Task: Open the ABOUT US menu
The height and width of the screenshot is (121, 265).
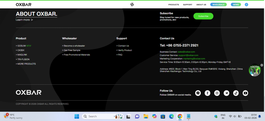Action: 201,5
